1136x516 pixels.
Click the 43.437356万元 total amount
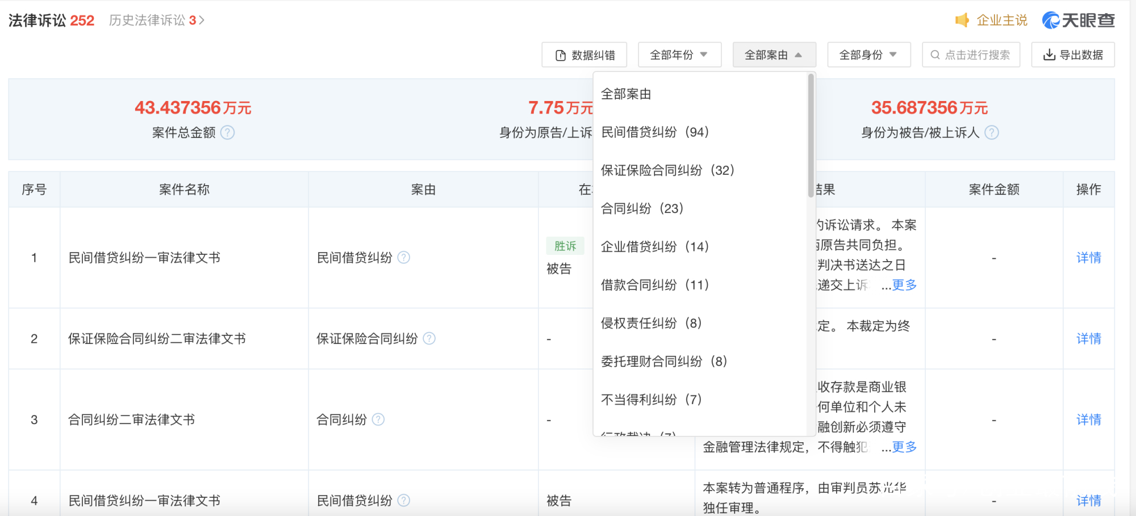click(x=193, y=107)
